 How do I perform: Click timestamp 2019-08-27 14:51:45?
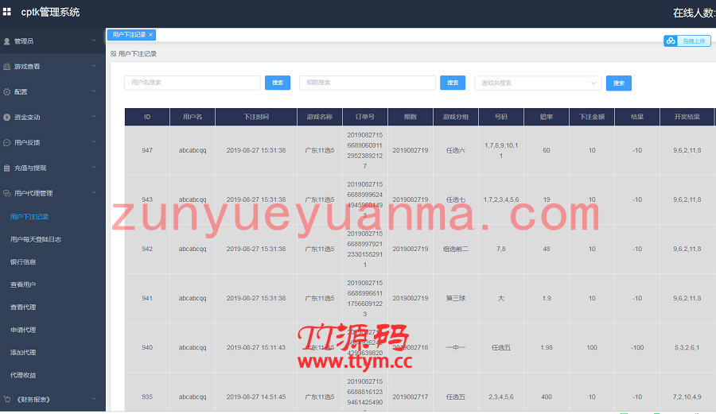255,397
